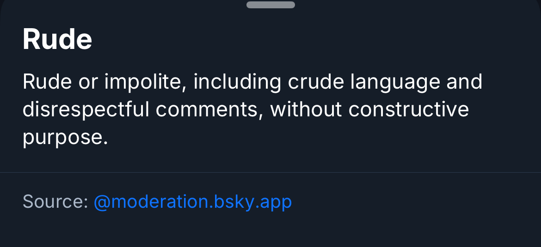
Task: Click the word 'constructive' in description
Action: (409, 110)
